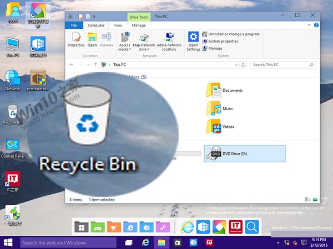Open the Properties ribbon button
Screen dimensions: 333x249
tap(75, 40)
